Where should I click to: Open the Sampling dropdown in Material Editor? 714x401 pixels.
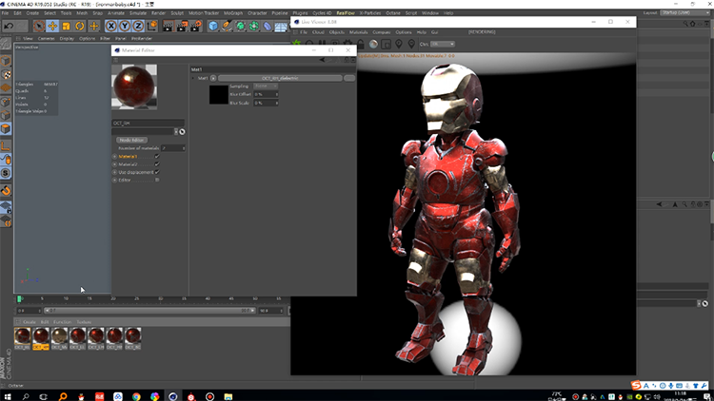266,86
